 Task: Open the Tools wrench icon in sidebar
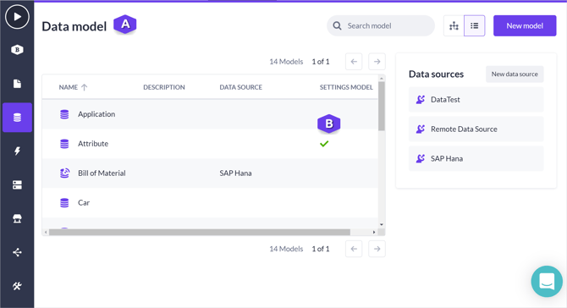pos(17,286)
